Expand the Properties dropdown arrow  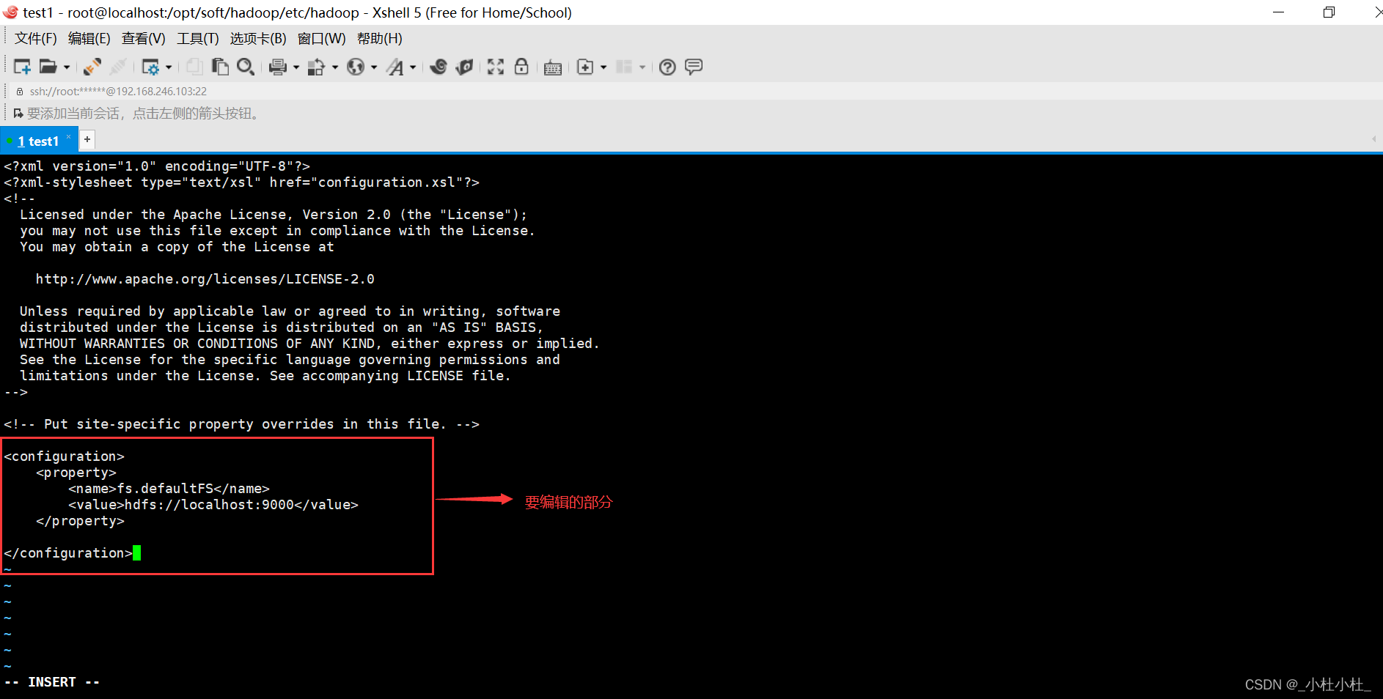169,67
